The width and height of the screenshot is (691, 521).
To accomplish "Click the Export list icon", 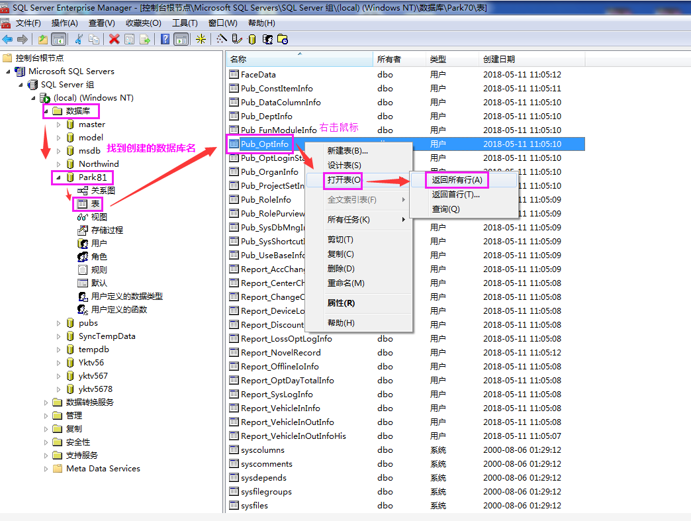I will (144, 40).
